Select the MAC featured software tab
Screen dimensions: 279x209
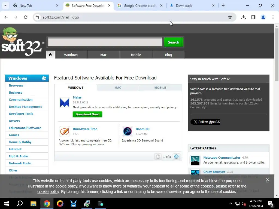click(118, 88)
